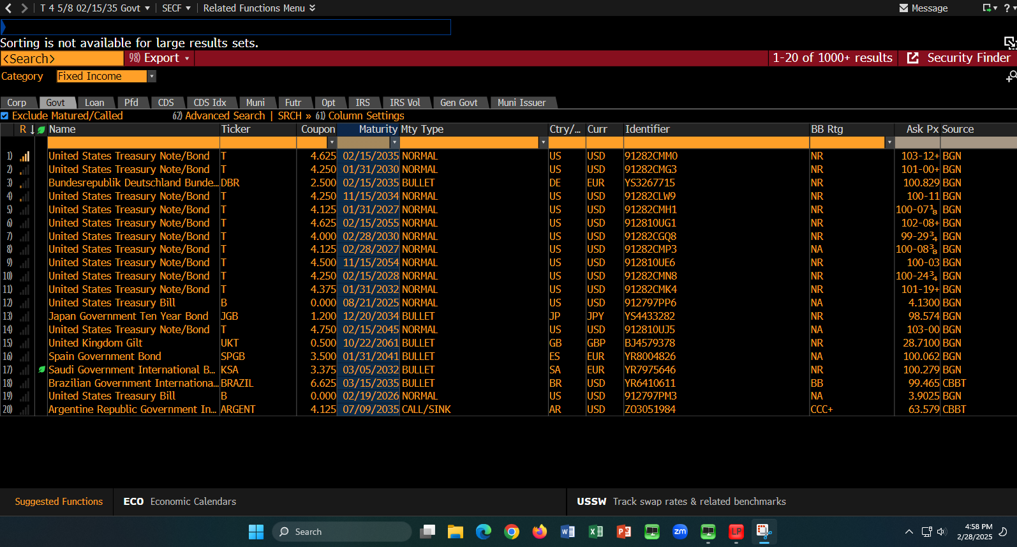Click maturity 08/21/2025 Treasury Bill cell

pos(371,303)
